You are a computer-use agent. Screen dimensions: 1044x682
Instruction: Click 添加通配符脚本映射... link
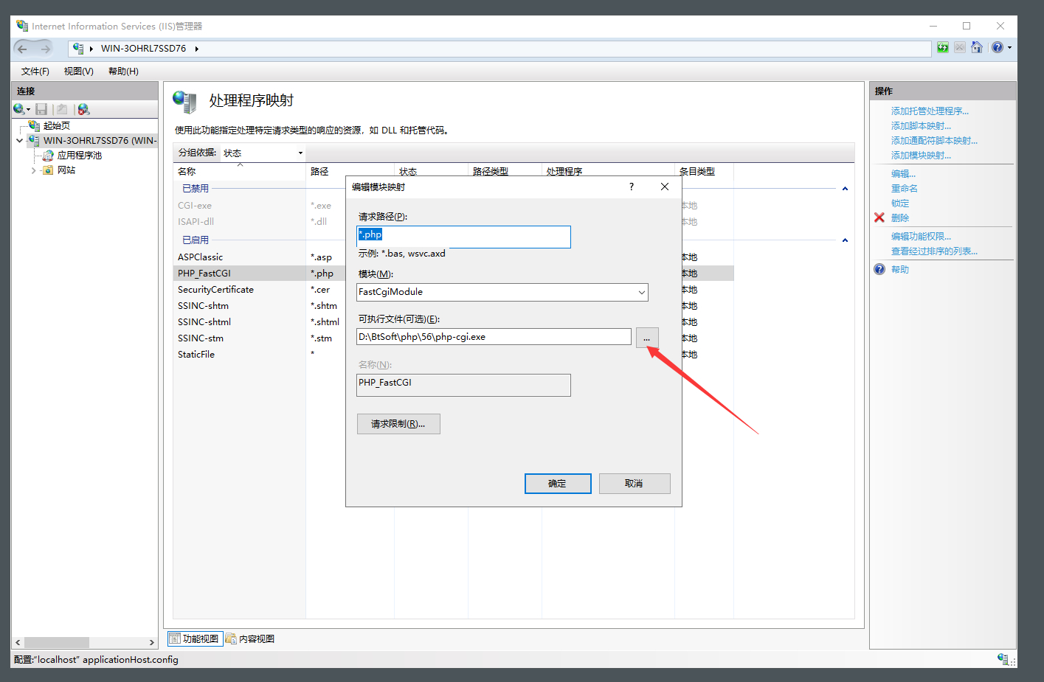click(934, 141)
